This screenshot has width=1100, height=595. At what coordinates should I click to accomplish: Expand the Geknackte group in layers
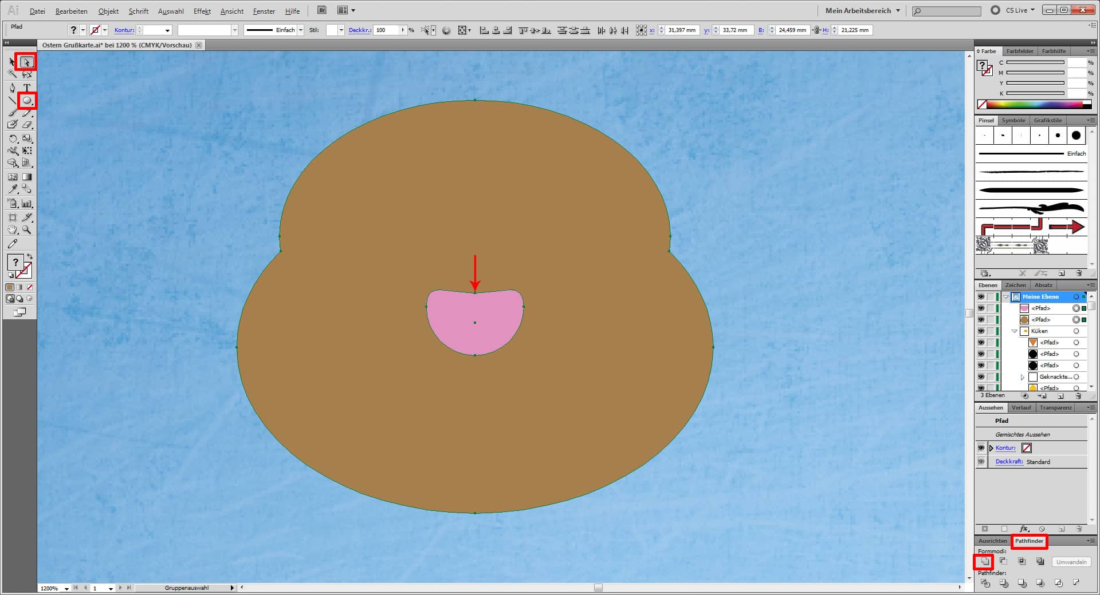pyautogui.click(x=1022, y=377)
